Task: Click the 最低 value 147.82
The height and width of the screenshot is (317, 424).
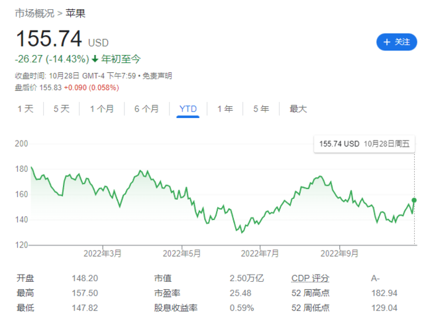Action: coord(85,308)
